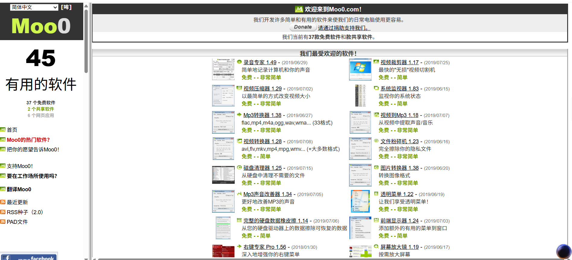The width and height of the screenshot is (572, 260).
Task: Click the Facebook banner icon
Action: [x=29, y=256]
